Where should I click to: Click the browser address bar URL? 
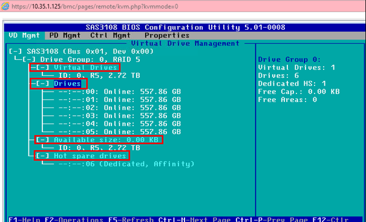[95, 6]
